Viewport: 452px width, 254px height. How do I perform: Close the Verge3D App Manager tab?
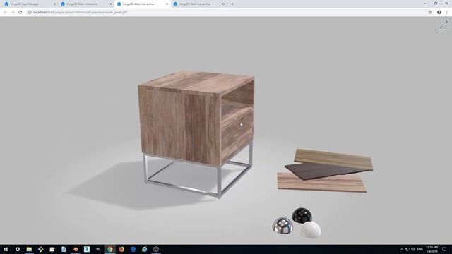(x=54, y=4)
